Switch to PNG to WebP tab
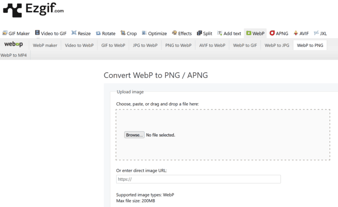This screenshot has width=338, height=207. click(x=178, y=45)
